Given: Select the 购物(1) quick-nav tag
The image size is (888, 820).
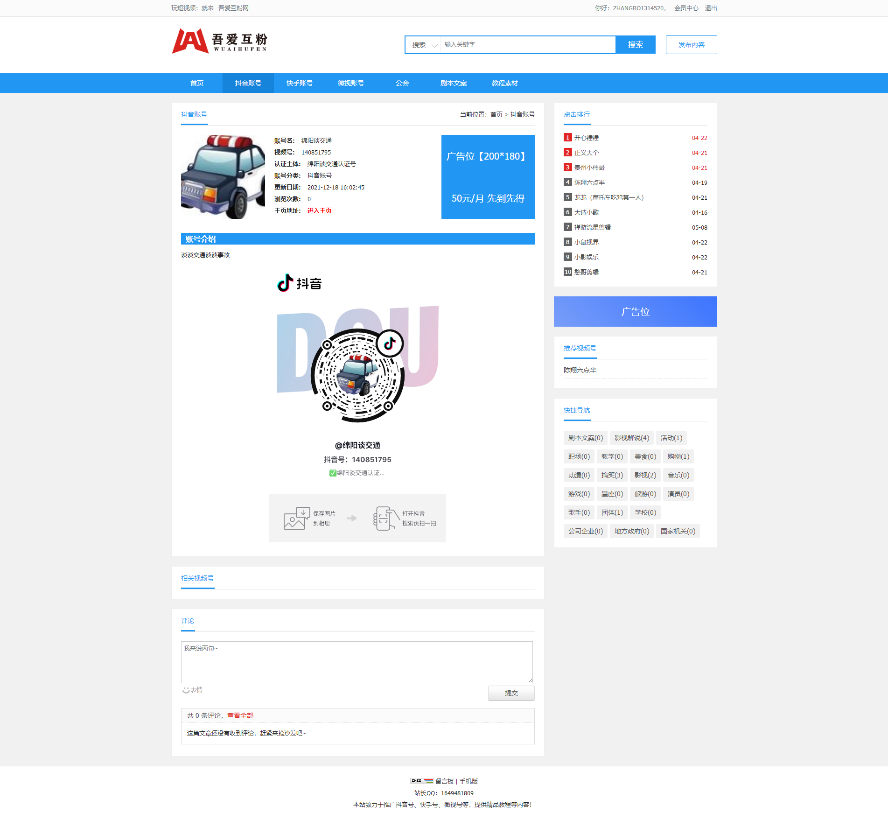Looking at the screenshot, I should 678,456.
